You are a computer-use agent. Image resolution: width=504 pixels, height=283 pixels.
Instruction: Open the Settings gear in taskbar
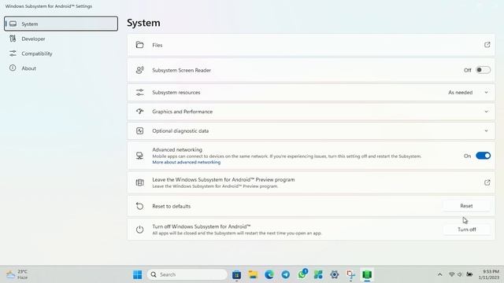tap(334, 274)
